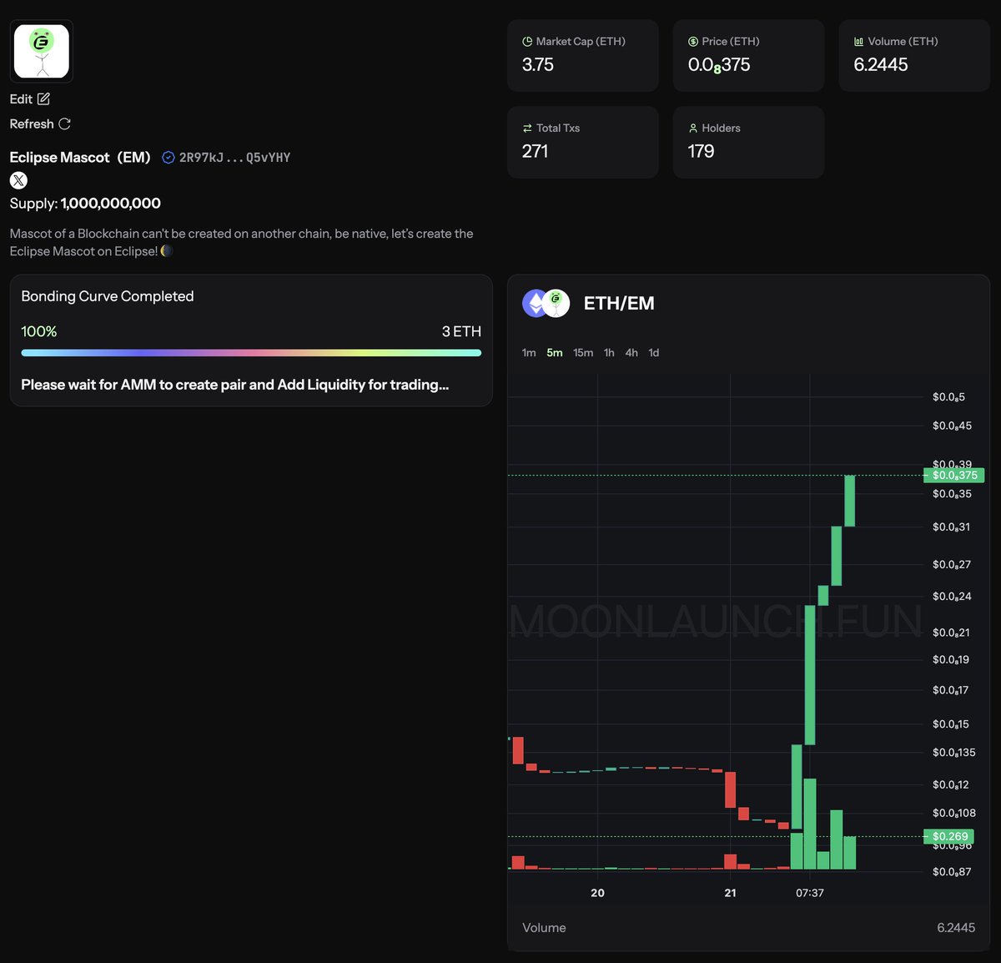Click the Eclipse Mascot token avatar image
Image resolution: width=1001 pixels, height=963 pixels.
point(42,51)
